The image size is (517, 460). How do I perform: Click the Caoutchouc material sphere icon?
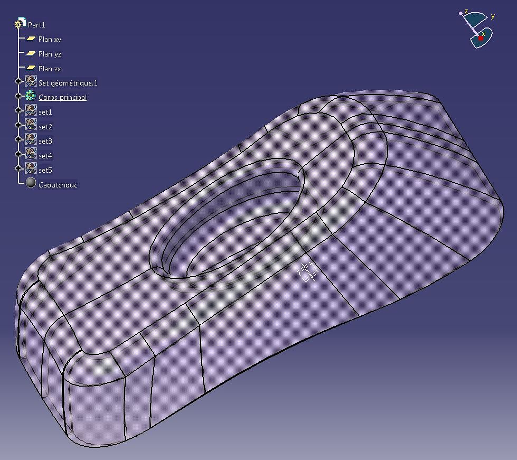tap(31, 183)
